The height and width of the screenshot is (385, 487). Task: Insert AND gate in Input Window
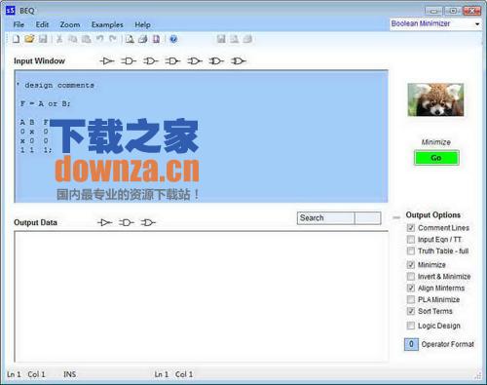click(129, 61)
